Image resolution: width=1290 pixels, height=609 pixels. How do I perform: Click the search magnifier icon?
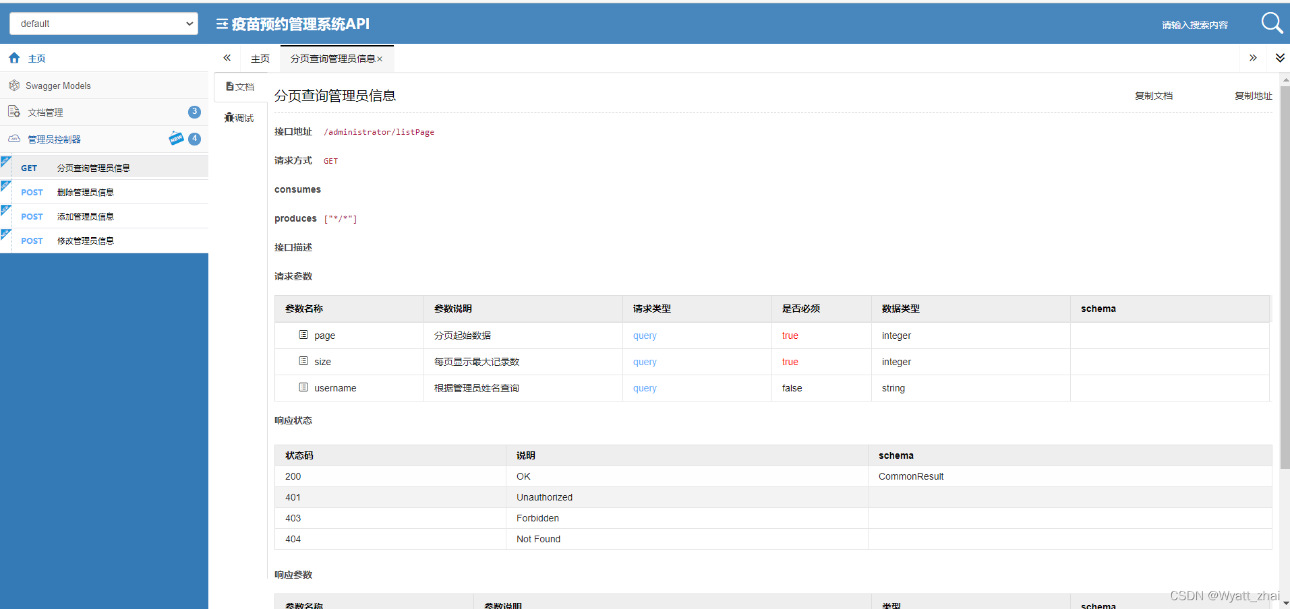pos(1272,23)
